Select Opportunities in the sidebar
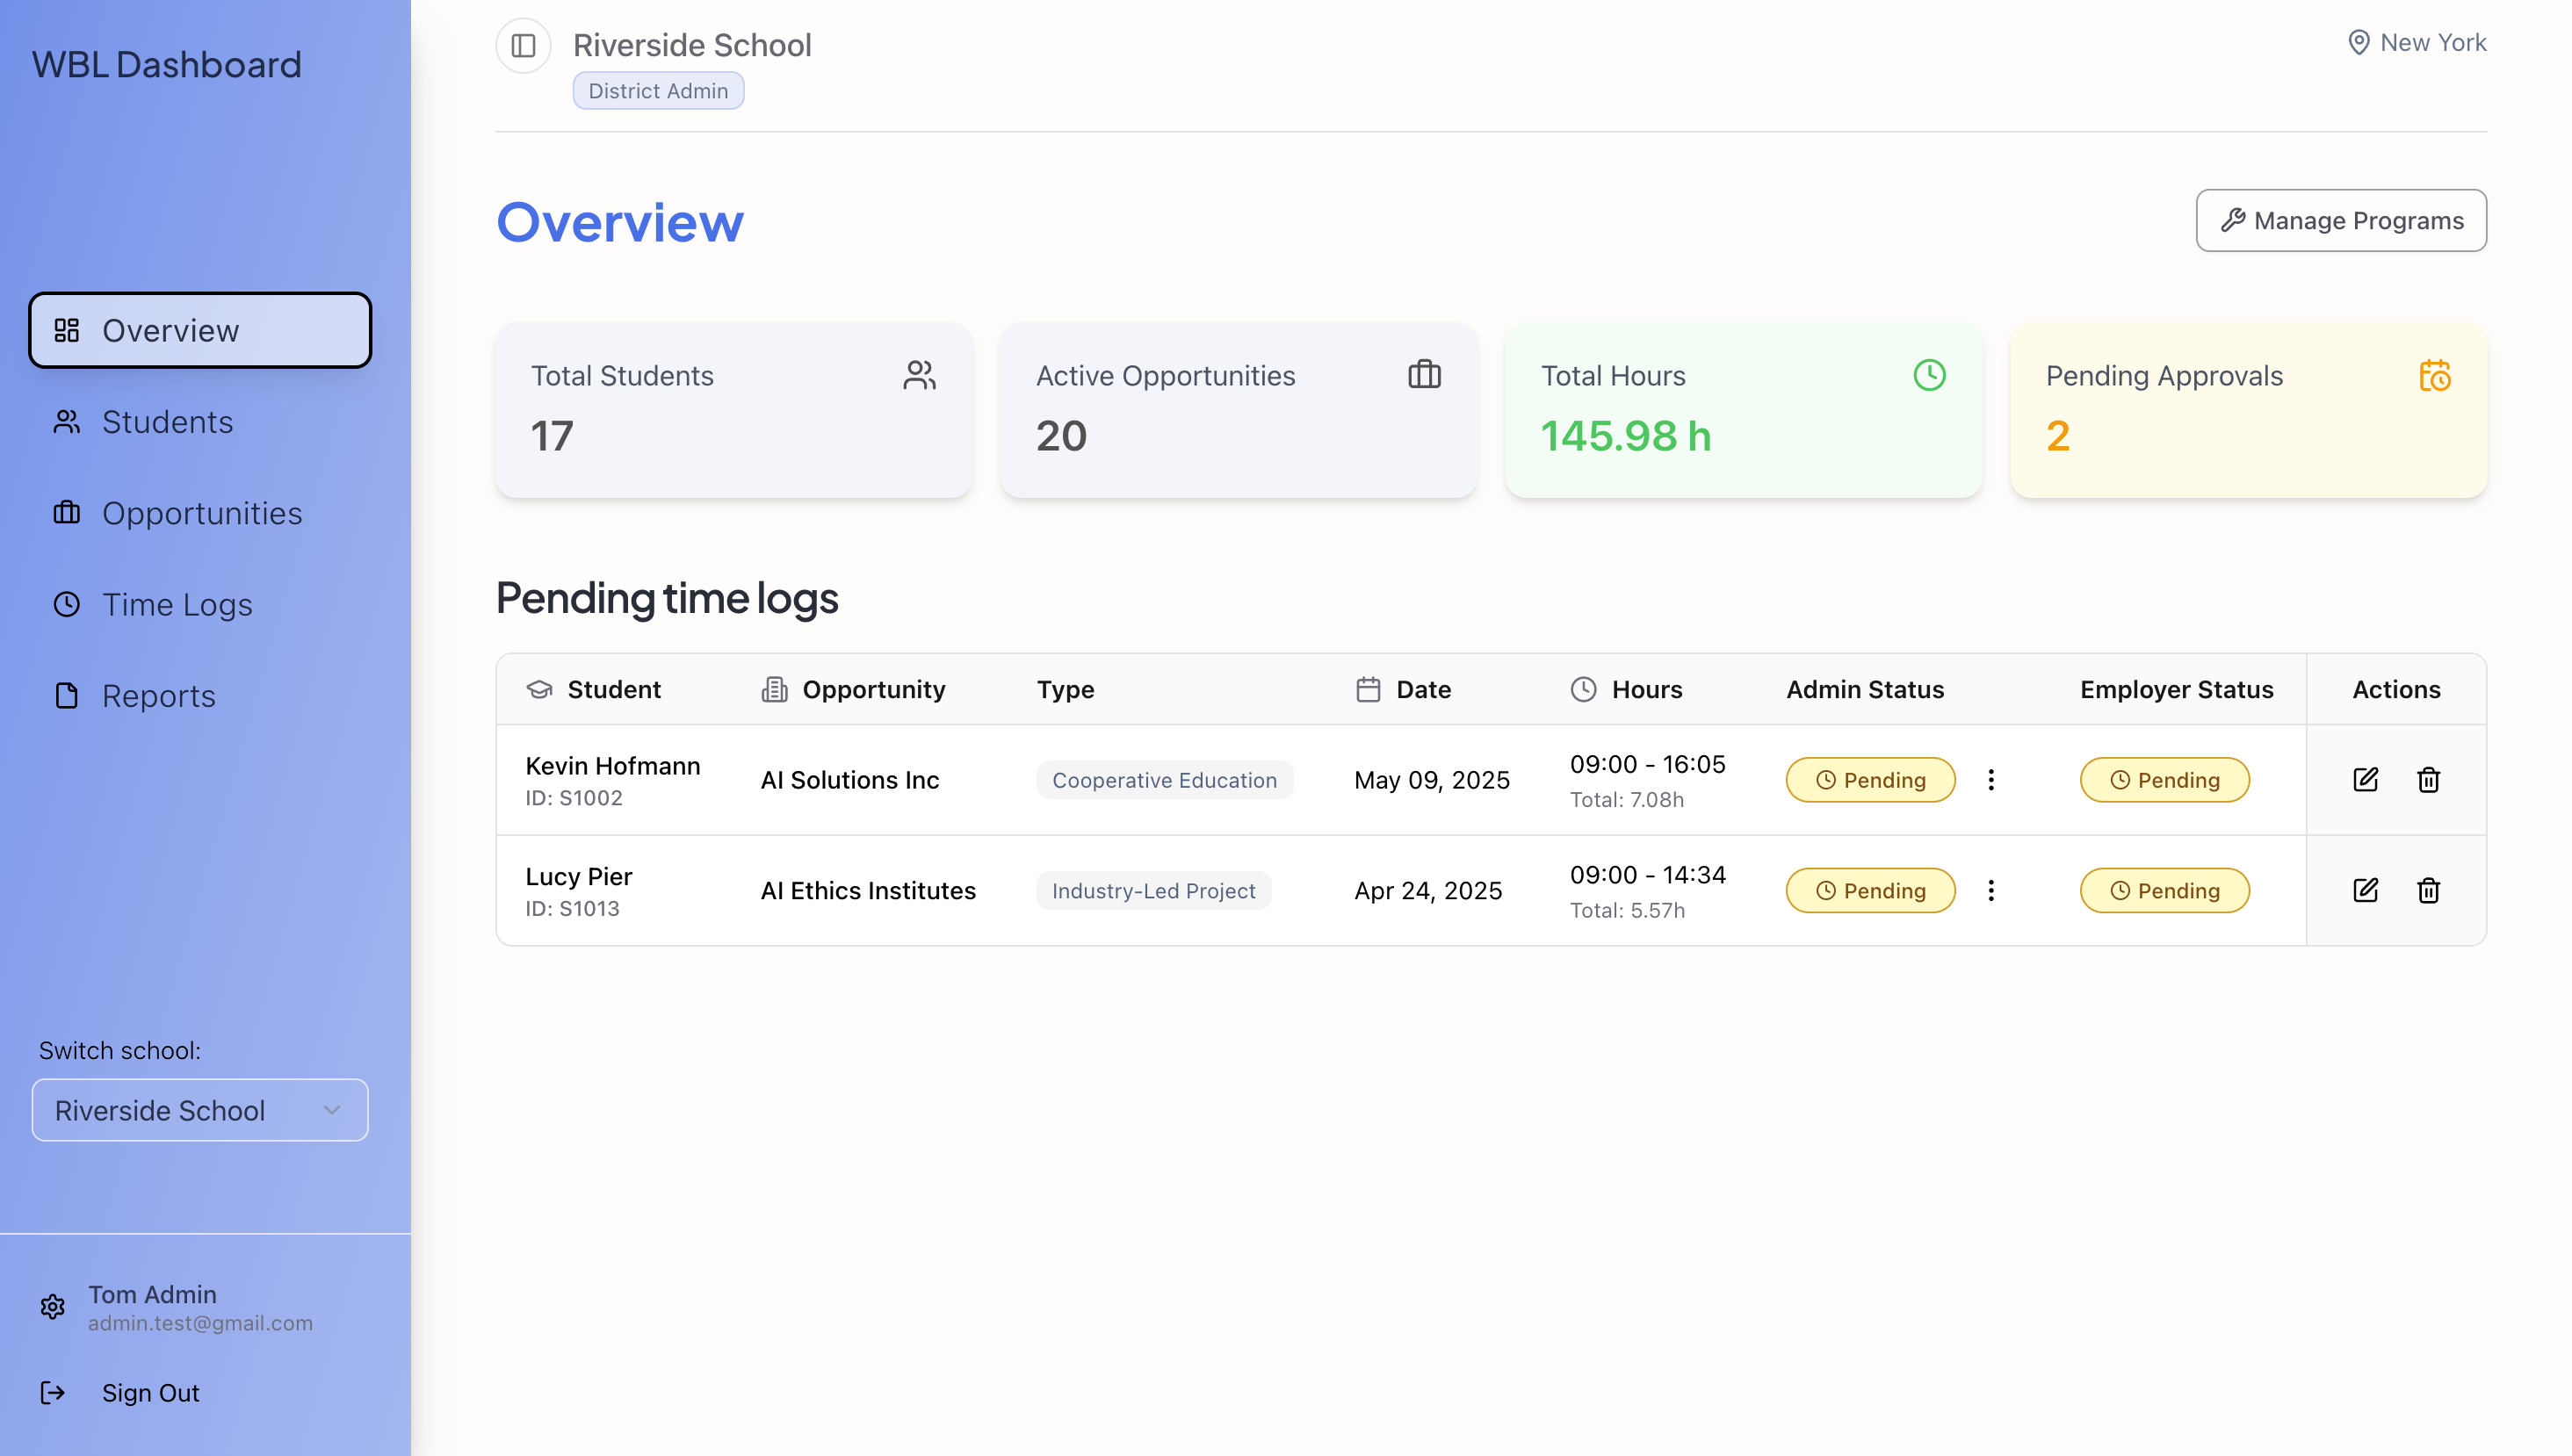The image size is (2572, 1456). pos(202,513)
